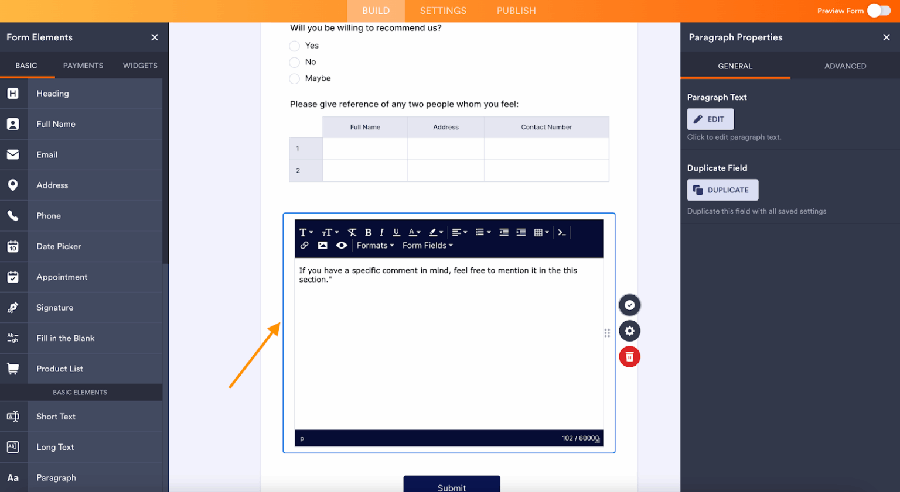The height and width of the screenshot is (492, 900).
Task: Click the first Full Name table cell
Action: [364, 149]
